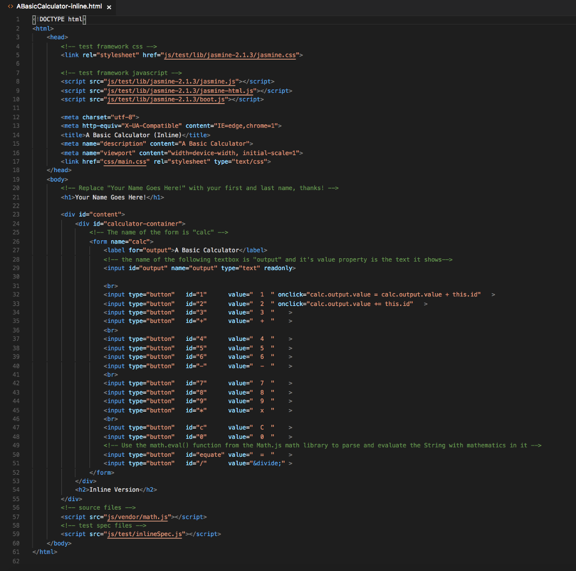Click line number 19 beside the body tag
Screen dimensions: 576x571
[x=16, y=179]
